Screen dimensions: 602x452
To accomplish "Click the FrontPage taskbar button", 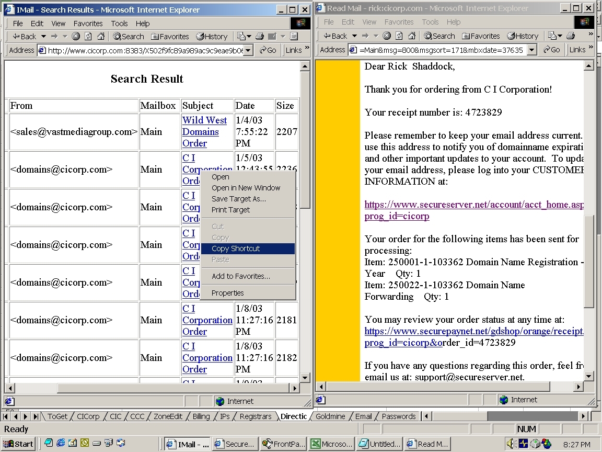I will (283, 444).
